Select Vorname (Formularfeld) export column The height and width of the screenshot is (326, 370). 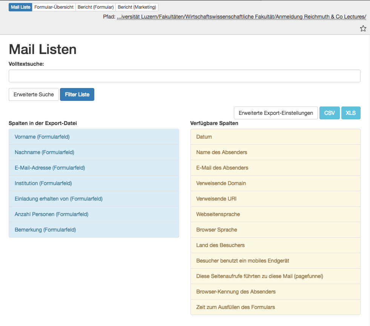[x=94, y=137]
